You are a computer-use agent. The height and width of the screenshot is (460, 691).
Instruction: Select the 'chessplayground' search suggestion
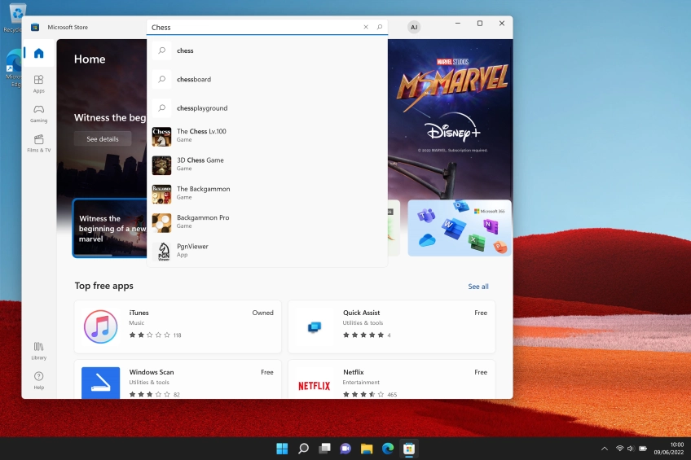pyautogui.click(x=267, y=107)
